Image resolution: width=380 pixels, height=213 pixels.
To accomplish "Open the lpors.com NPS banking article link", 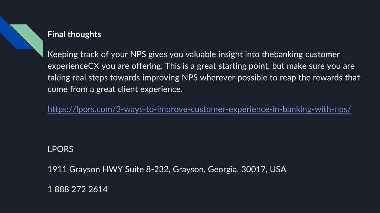I will coord(199,109).
